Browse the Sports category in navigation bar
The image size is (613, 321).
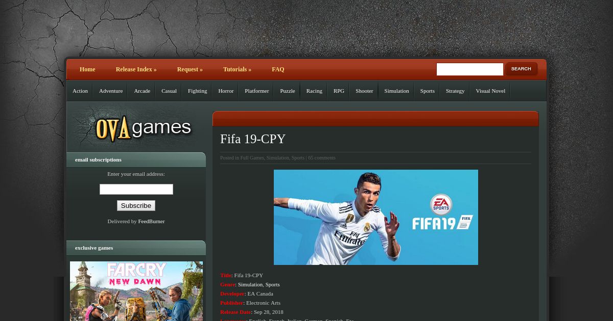pos(427,91)
